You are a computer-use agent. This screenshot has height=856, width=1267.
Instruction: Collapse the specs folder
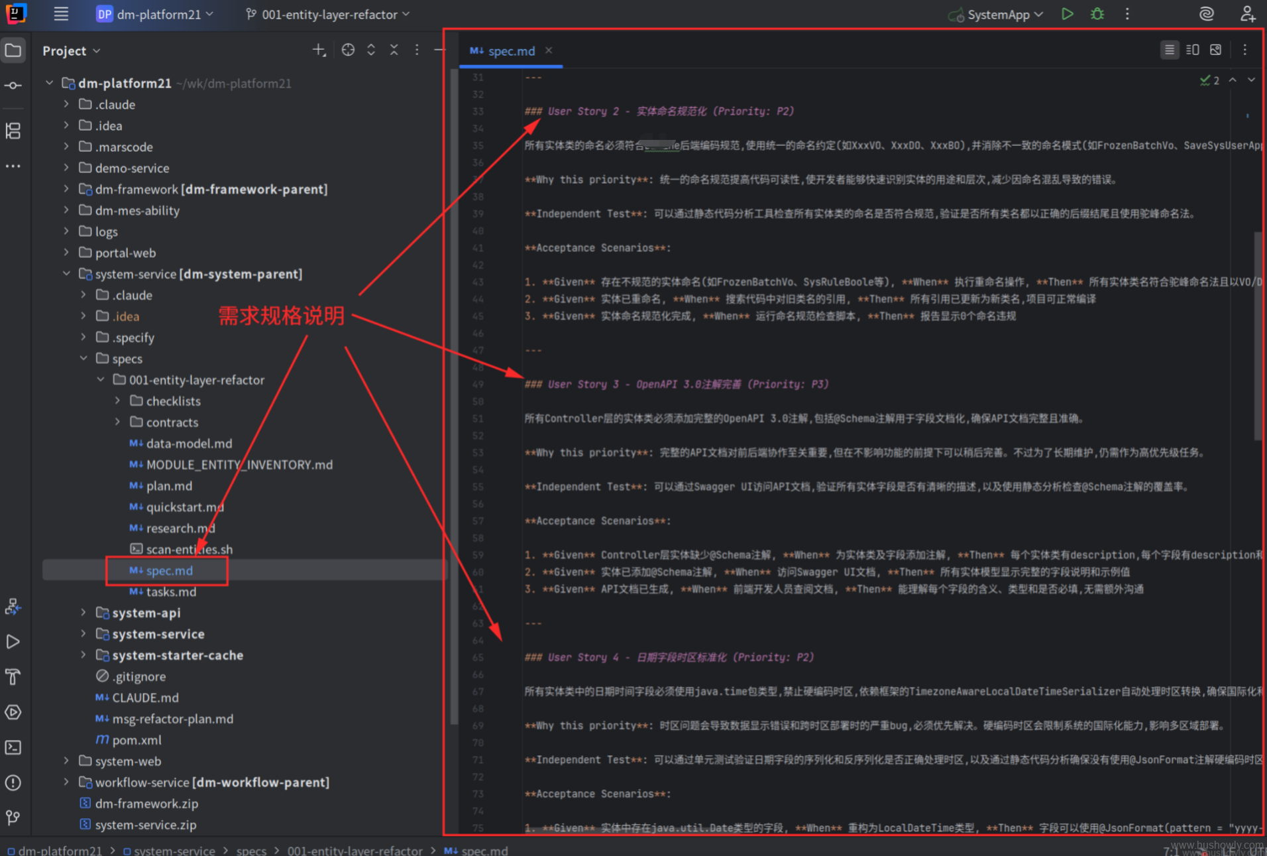pos(83,359)
